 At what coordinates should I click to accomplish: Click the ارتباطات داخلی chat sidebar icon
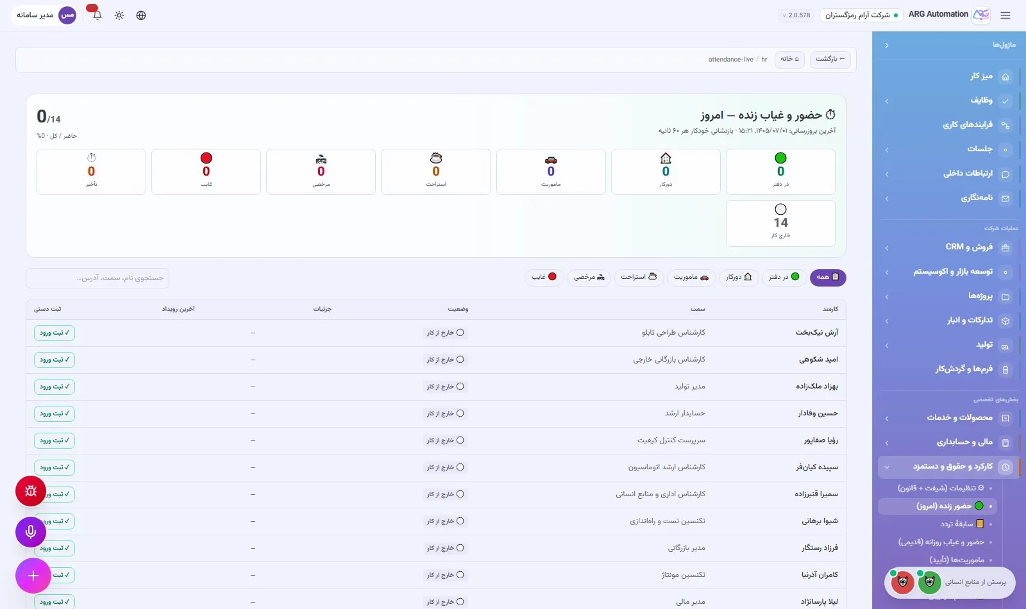click(1005, 174)
